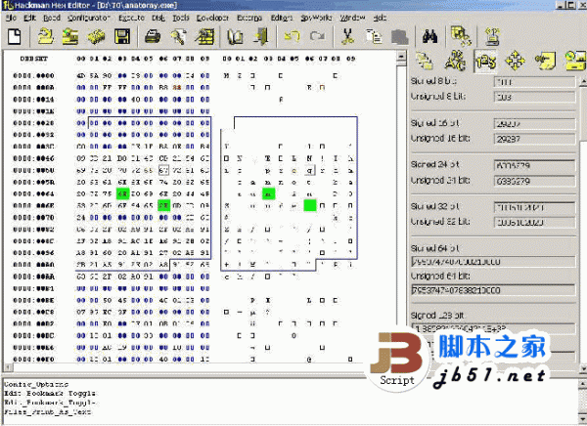Redo the last edit
This screenshot has width=587, height=426.
(x=317, y=37)
